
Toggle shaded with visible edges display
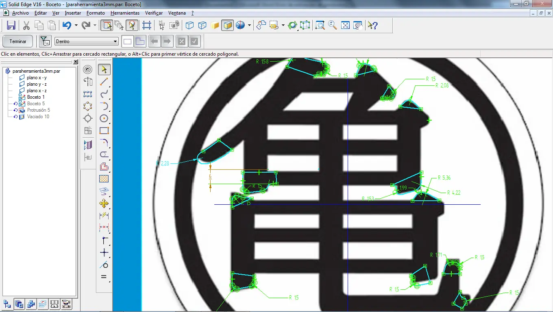228,26
